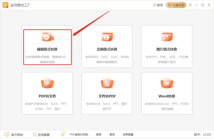This screenshot has width=214, height=139.
Task: Click the W icon for Word转换
Action: click(x=167, y=83)
